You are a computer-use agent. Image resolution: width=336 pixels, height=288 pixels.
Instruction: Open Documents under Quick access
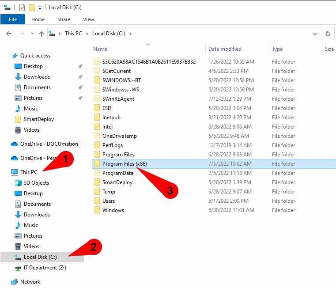pos(37,87)
